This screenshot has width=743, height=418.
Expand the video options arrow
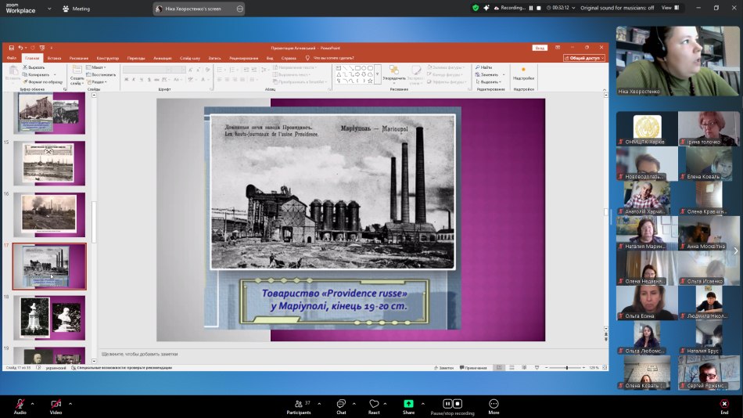coord(70,404)
